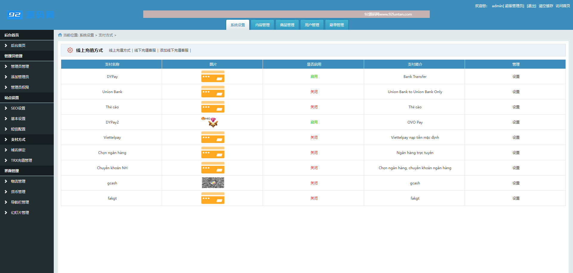This screenshot has width=573, height=273.
Task: Open the gcash QR image
Action: point(213,183)
